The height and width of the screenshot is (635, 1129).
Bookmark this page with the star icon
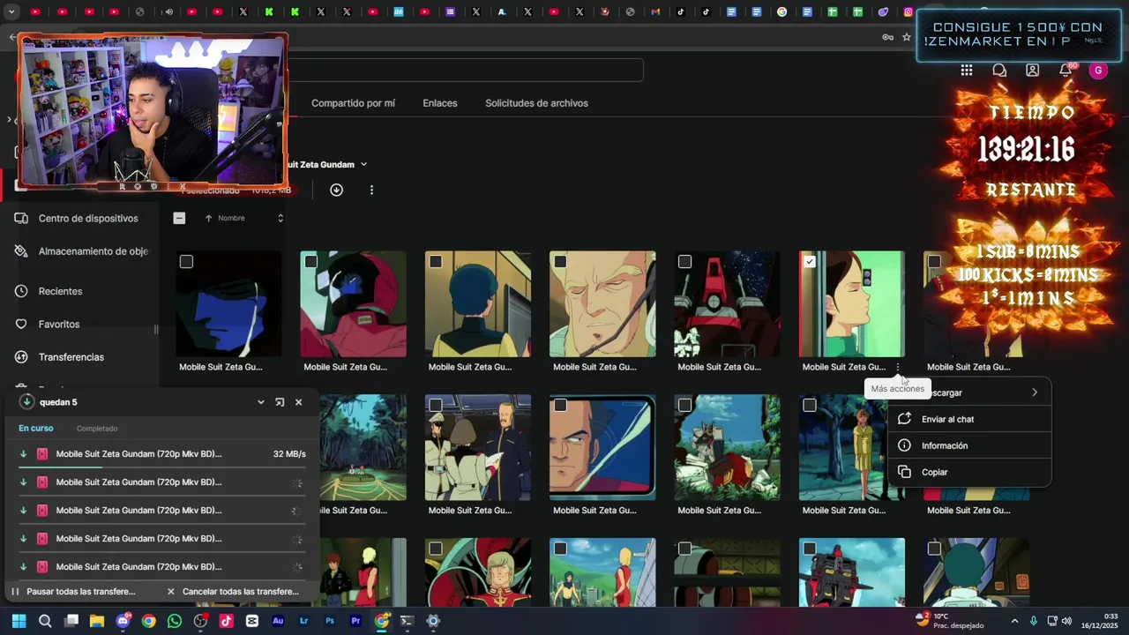[906, 37]
